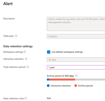Click the Table plan Analytics field

coord(76,36)
